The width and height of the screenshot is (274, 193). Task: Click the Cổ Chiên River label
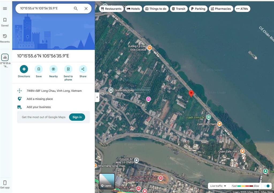pyautogui.click(x=266, y=34)
